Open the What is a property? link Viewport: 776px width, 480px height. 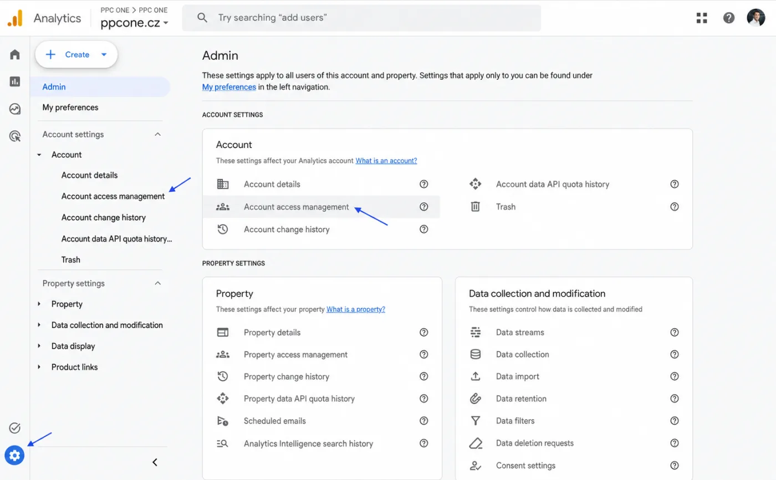[356, 309]
